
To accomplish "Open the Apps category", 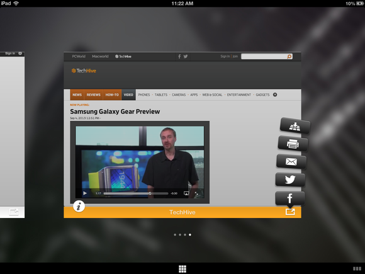I will (x=194, y=95).
